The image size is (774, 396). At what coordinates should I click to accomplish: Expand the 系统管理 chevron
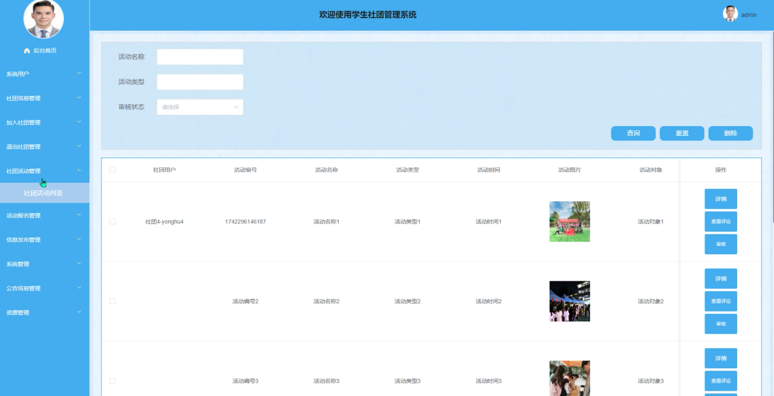click(79, 263)
